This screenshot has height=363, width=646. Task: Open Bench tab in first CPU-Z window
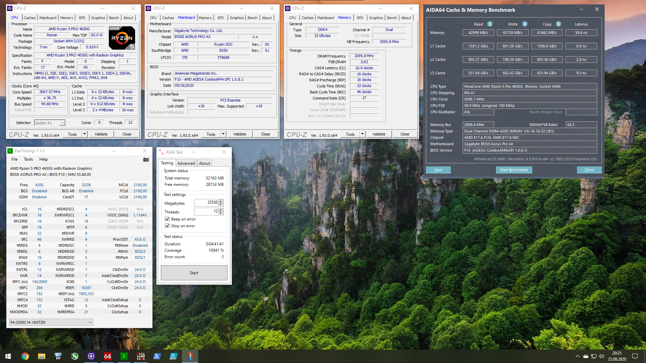114,18
